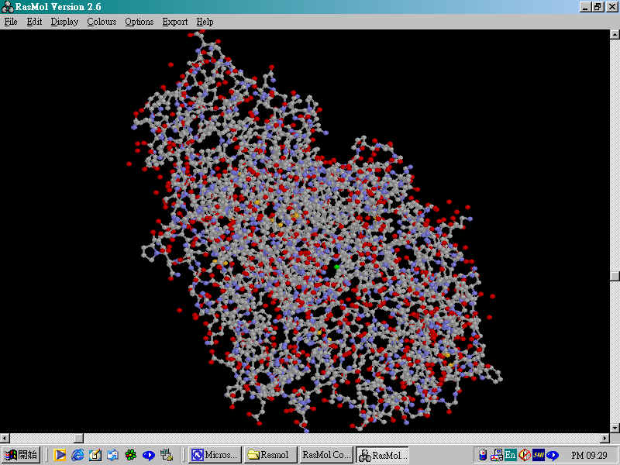Screen dimensions: 620x465
Task: Click the green atom in the molecule
Action: (336, 267)
